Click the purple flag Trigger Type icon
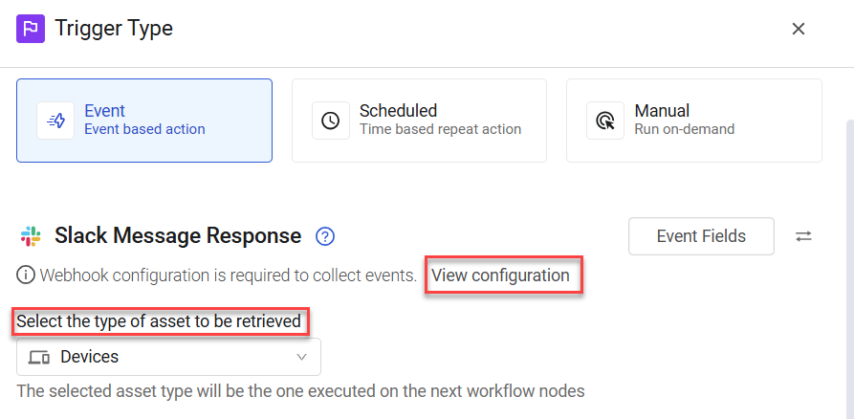The image size is (854, 419). tap(31, 29)
